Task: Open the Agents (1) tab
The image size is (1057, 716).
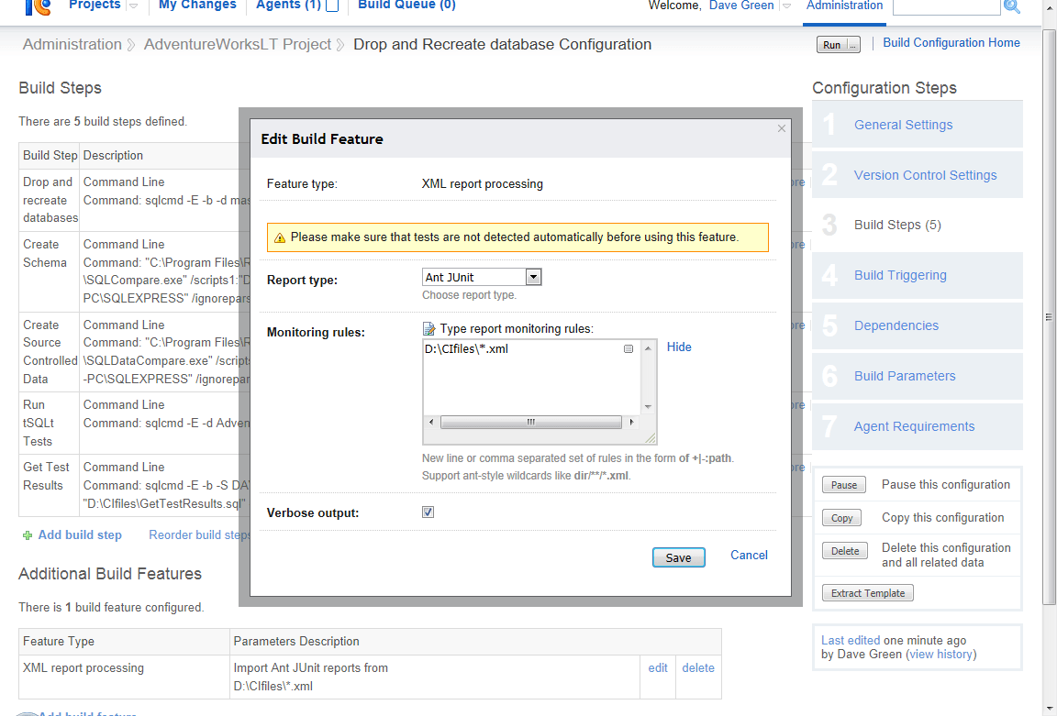Action: click(x=288, y=6)
